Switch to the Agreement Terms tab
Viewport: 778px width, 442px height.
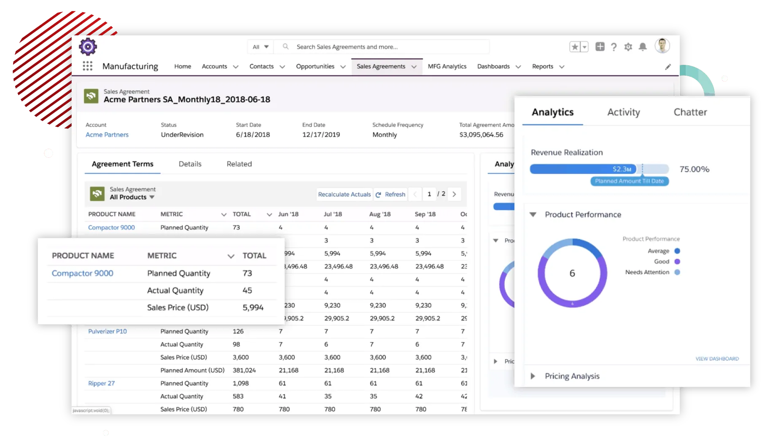(123, 164)
